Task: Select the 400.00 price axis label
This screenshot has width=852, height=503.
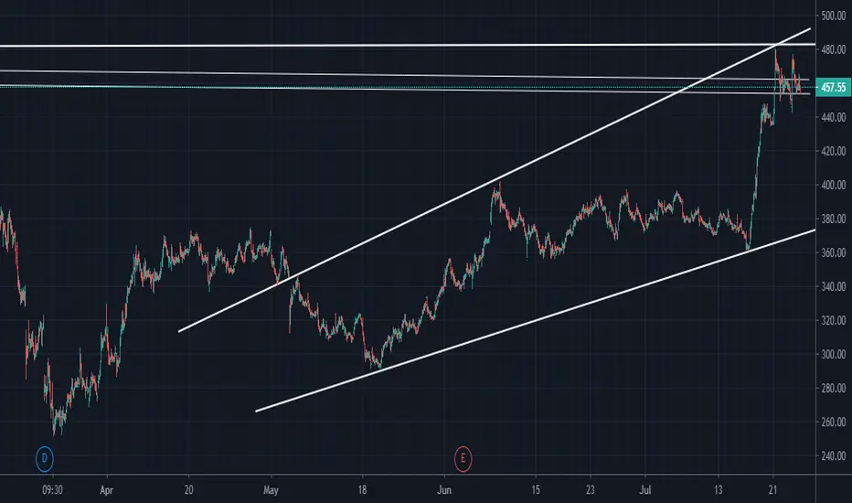Action: (834, 185)
